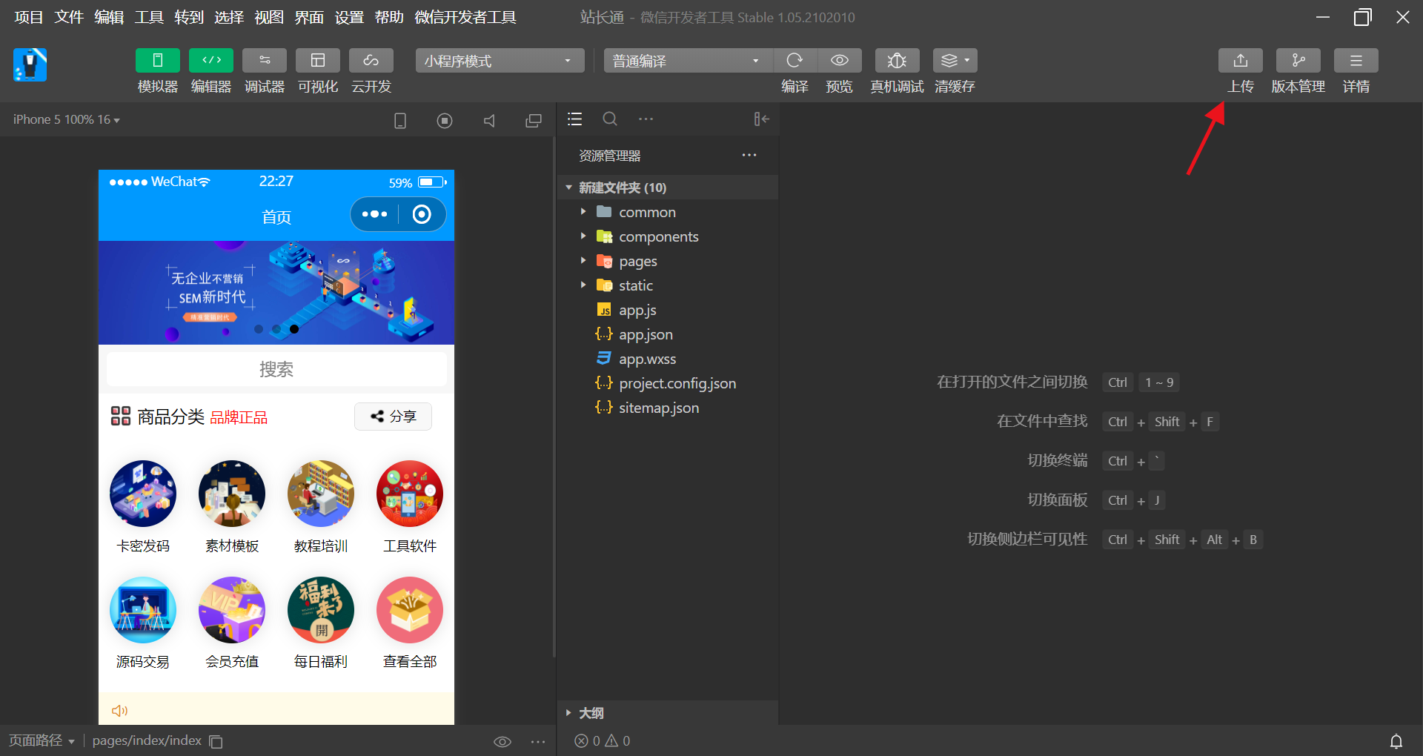
Task: Click the 分享 share button
Action: [394, 417]
